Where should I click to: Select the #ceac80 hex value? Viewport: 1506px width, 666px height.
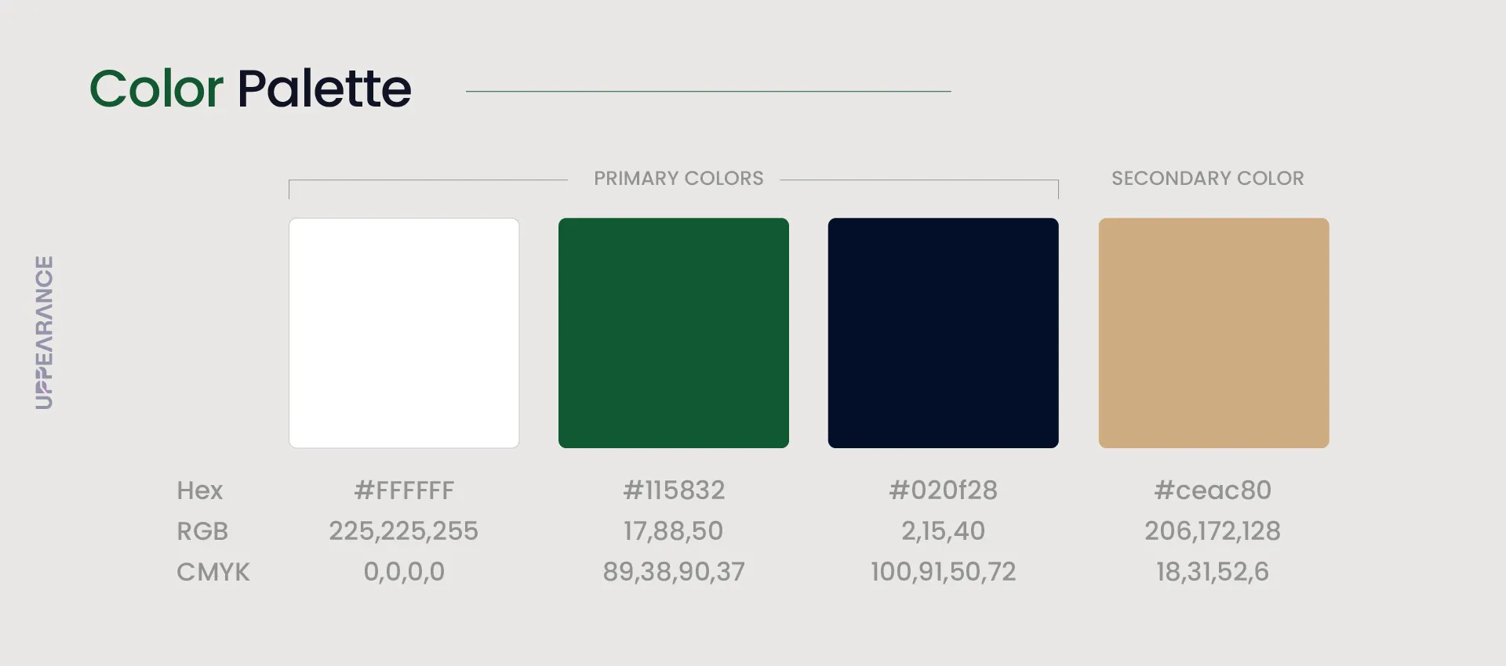1213,490
